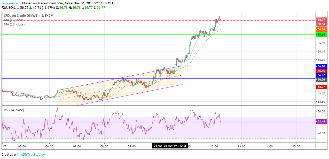
Task: Click the Created with text at bottom
Action: tap(11, 155)
